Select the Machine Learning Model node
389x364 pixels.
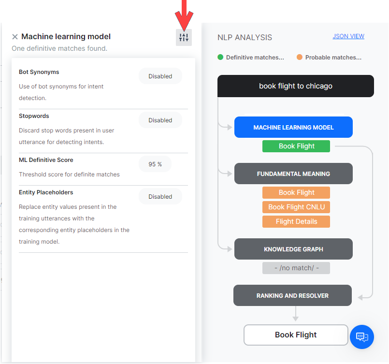pos(293,128)
